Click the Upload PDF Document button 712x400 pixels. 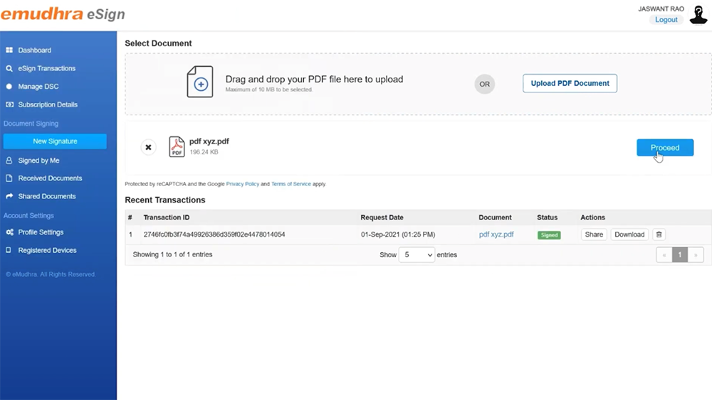(570, 83)
